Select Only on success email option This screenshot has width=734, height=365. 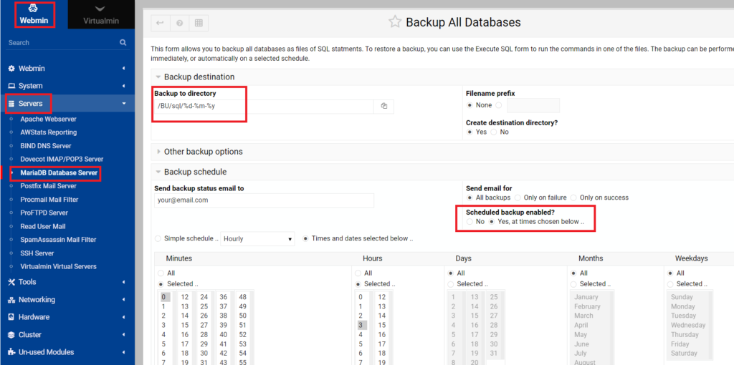(x=573, y=198)
